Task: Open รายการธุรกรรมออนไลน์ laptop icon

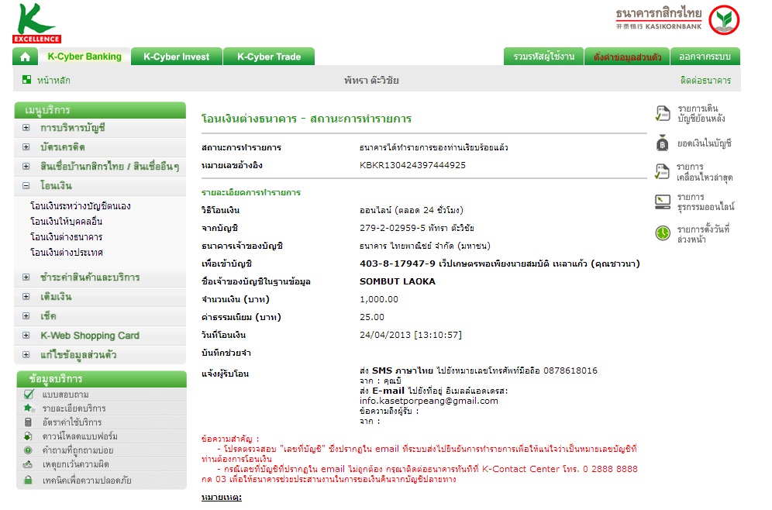Action: [x=663, y=202]
